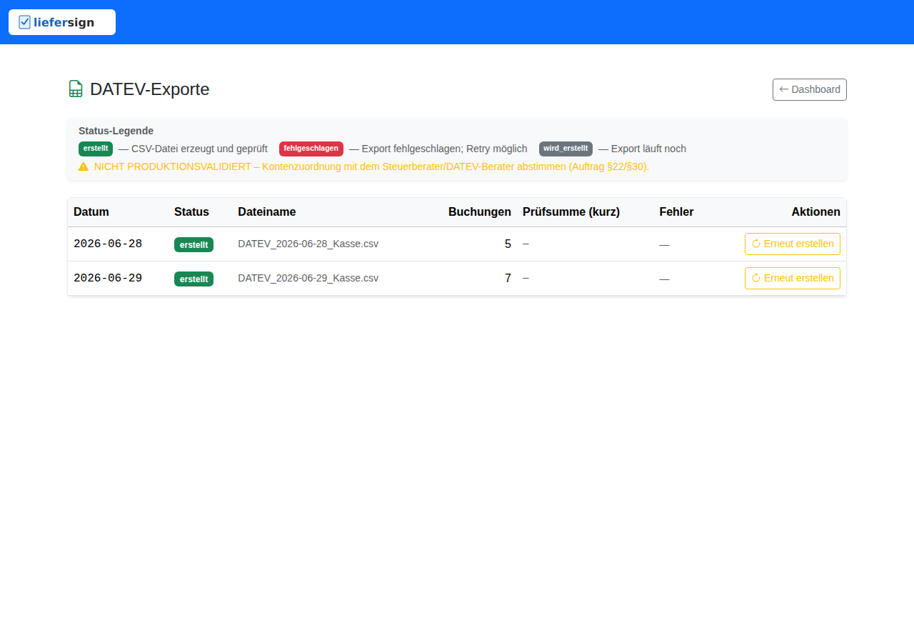Click the liefersign logo
Screen dimensions: 914x643
(x=62, y=22)
